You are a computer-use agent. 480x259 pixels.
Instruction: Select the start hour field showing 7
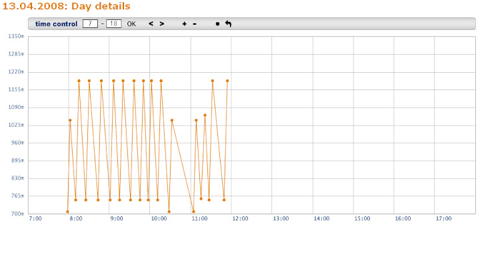[x=90, y=23]
